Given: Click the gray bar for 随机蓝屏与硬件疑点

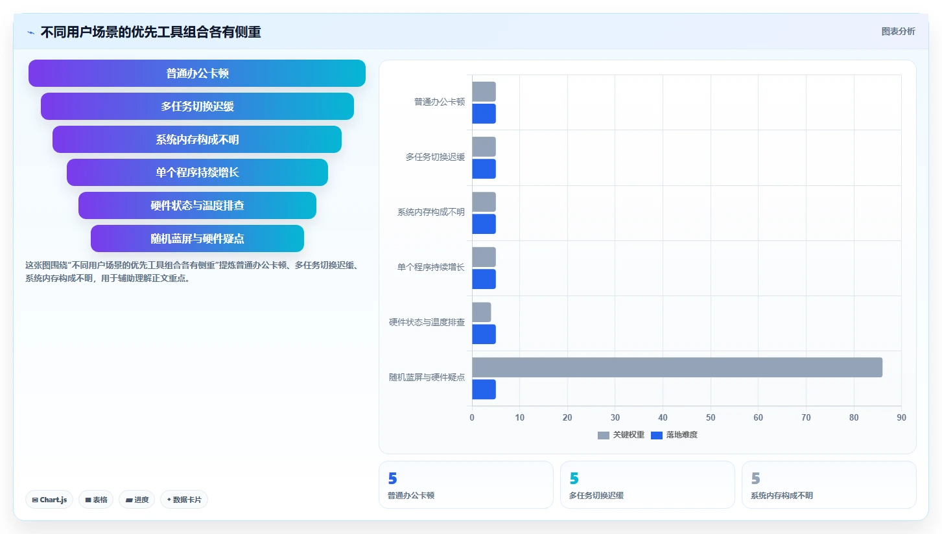Looking at the screenshot, I should pyautogui.click(x=677, y=367).
